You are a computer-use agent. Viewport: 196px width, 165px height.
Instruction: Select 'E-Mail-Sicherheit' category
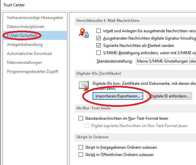click(35, 36)
